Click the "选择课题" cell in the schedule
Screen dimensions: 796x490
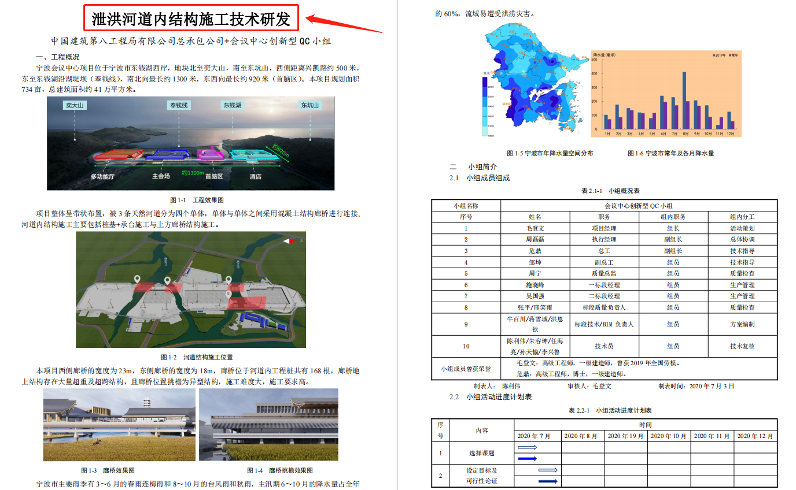[x=482, y=453]
